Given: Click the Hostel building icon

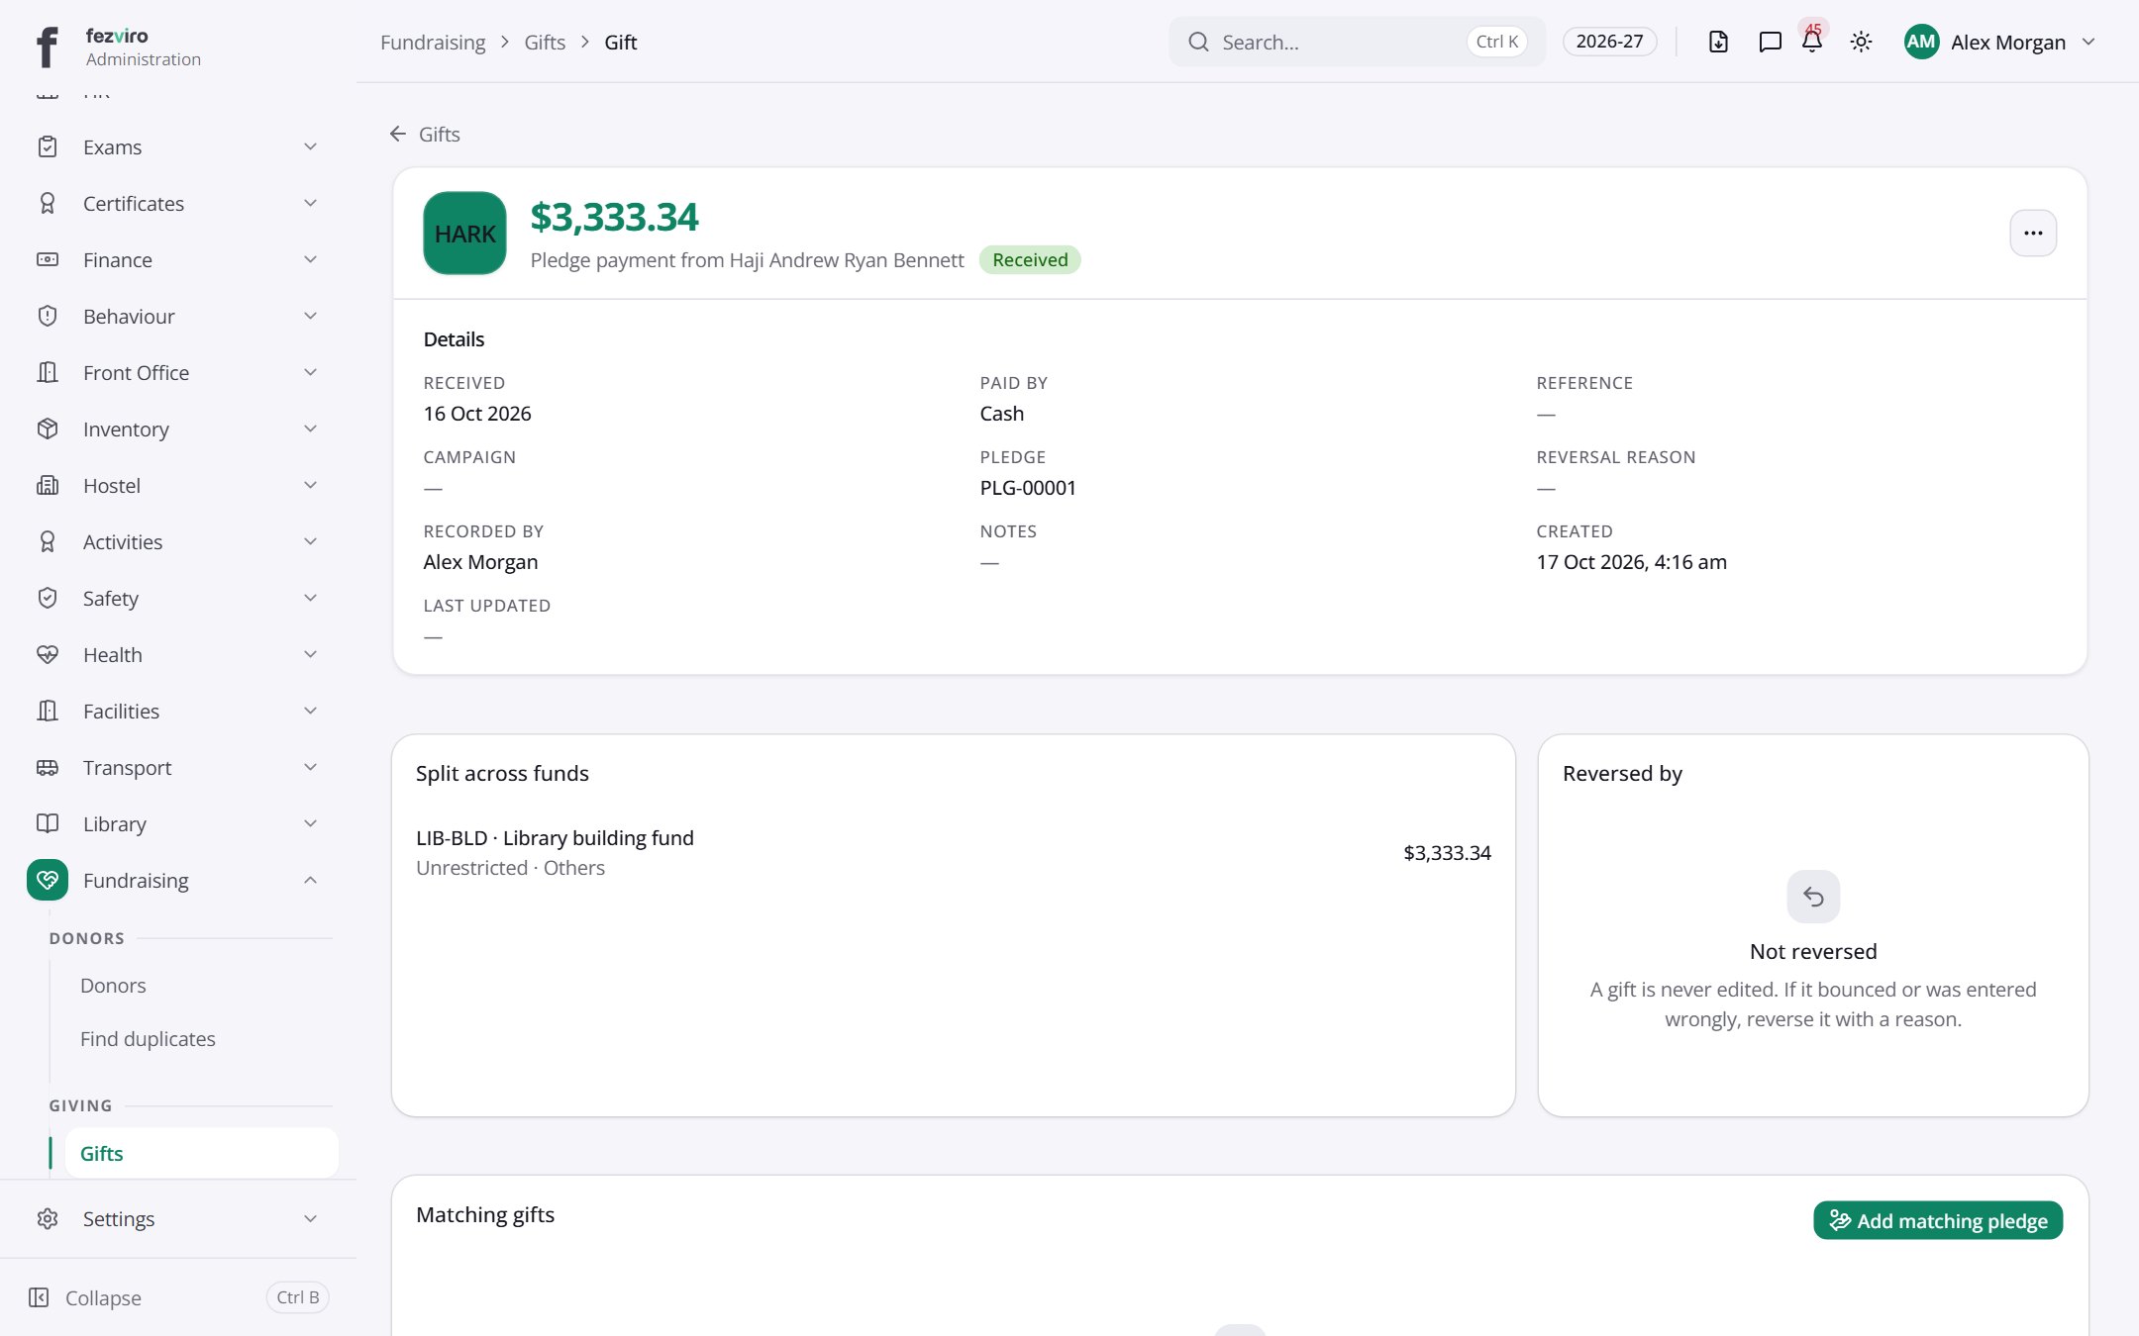Looking at the screenshot, I should point(48,486).
